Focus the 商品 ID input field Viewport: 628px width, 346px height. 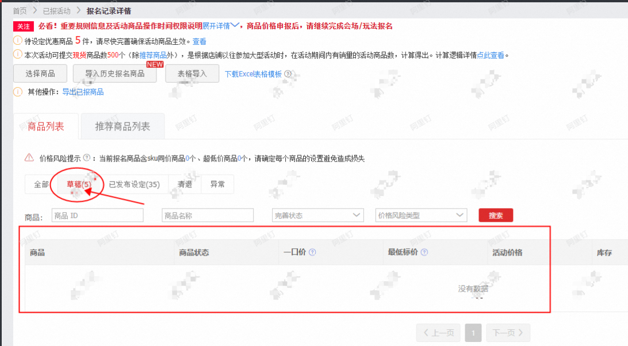(97, 216)
